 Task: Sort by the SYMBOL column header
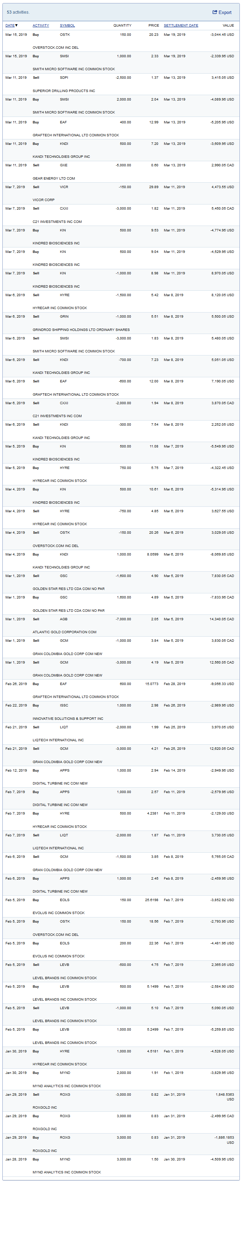(x=67, y=25)
